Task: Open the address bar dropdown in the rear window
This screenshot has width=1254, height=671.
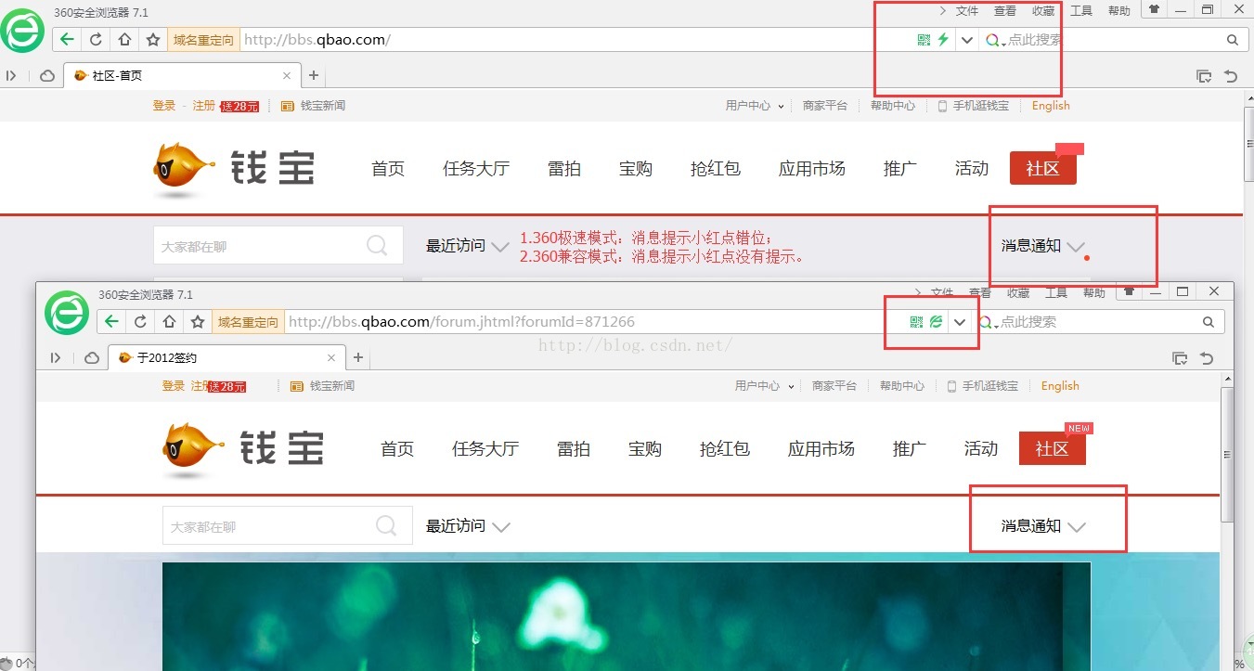Action: coord(967,40)
